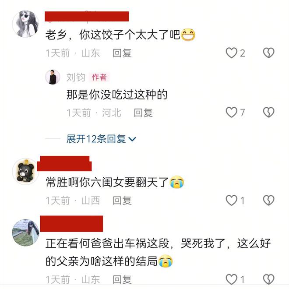289x289 pixels.
Task: Tap broken heart on 刘钧's reply
Action: [x=268, y=112]
